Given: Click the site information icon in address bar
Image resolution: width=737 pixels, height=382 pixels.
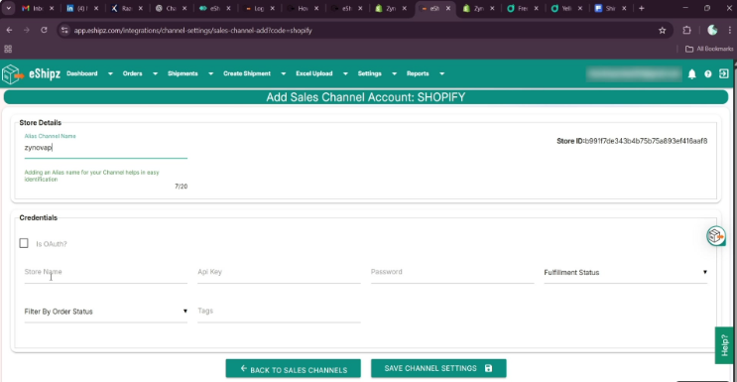Looking at the screenshot, I should 65,30.
